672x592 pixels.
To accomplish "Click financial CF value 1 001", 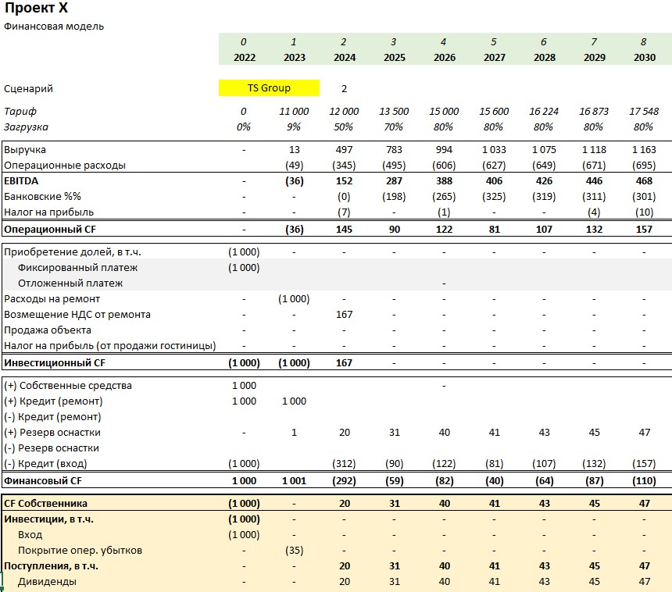I will 294,480.
